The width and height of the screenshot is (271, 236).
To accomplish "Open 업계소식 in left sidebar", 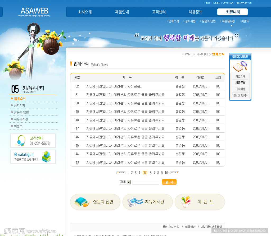I will (20, 99).
